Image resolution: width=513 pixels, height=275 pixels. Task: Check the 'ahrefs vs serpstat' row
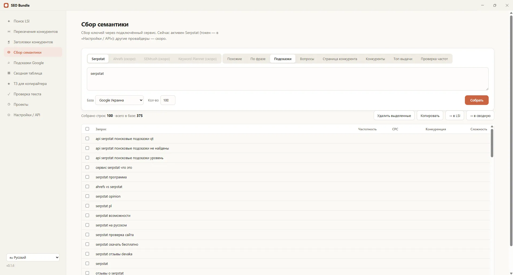87,187
